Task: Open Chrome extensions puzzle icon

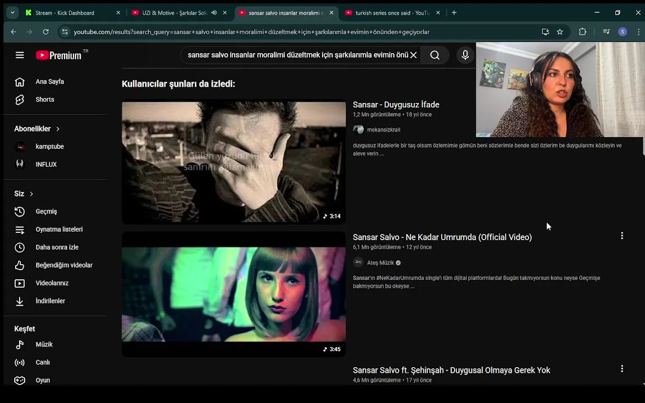Action: (582, 32)
